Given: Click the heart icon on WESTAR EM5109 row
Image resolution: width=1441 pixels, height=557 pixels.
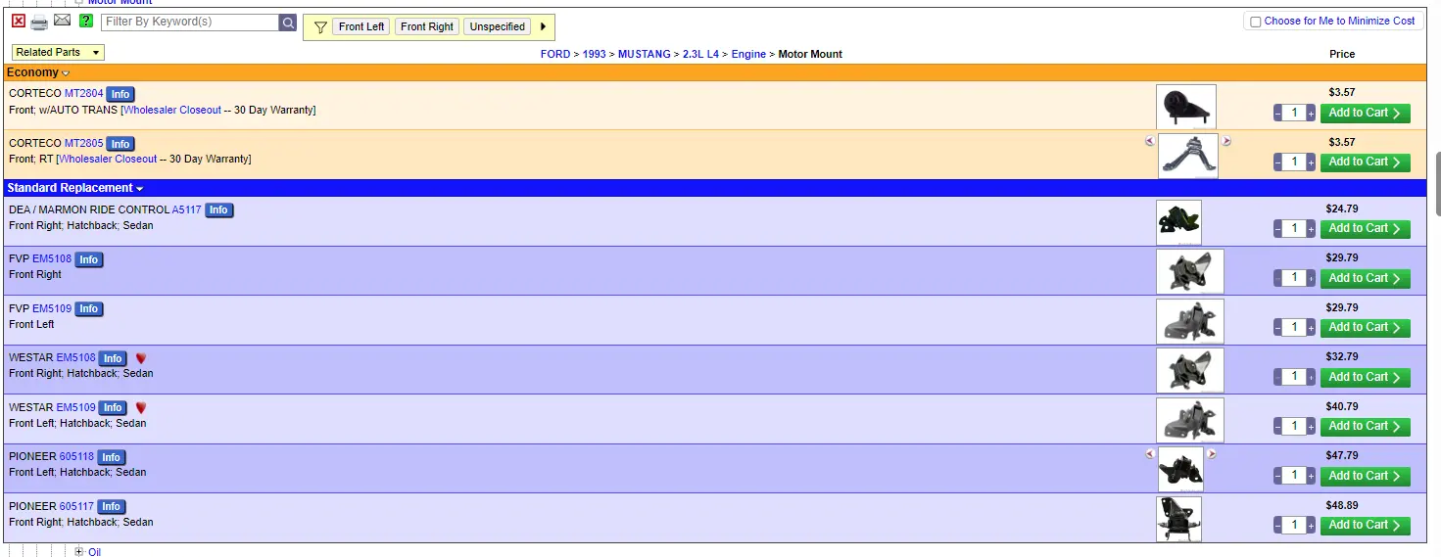Looking at the screenshot, I should point(141,407).
